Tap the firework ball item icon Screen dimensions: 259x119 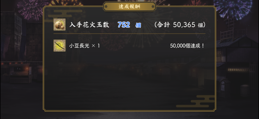59,25
